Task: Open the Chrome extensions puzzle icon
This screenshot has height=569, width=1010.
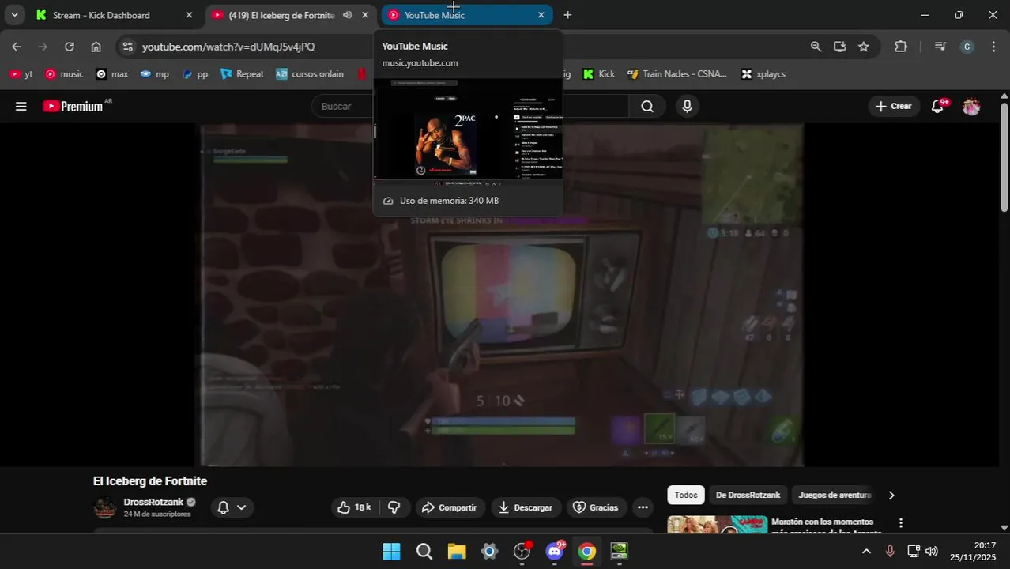Action: [x=901, y=47]
